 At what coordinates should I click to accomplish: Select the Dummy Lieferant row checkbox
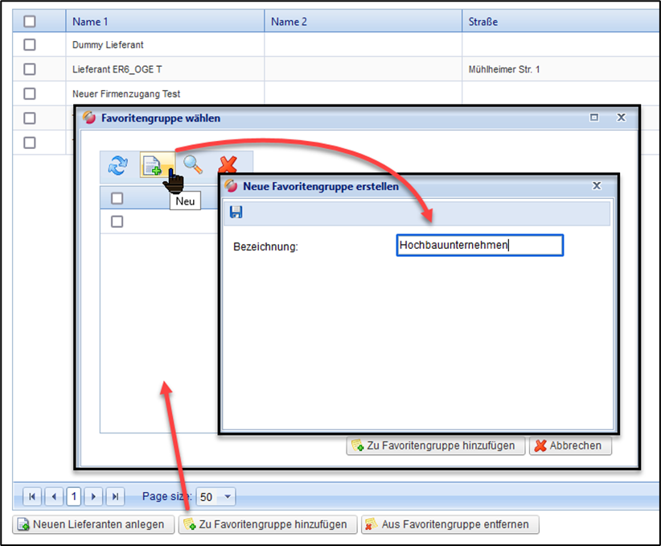[30, 45]
